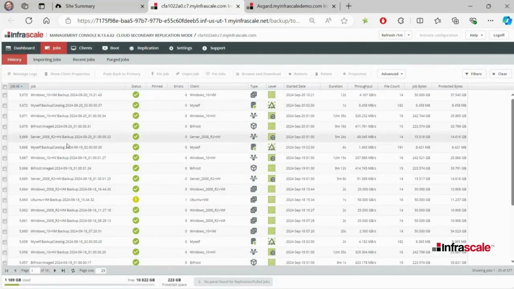This screenshot has height=289, width=514.
Task: Toggle select-all jobs checkbox in header
Action: 5,86
